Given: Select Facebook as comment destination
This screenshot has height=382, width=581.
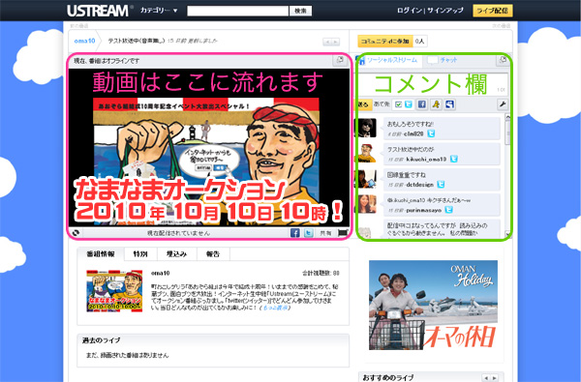Looking at the screenshot, I should click(x=422, y=104).
